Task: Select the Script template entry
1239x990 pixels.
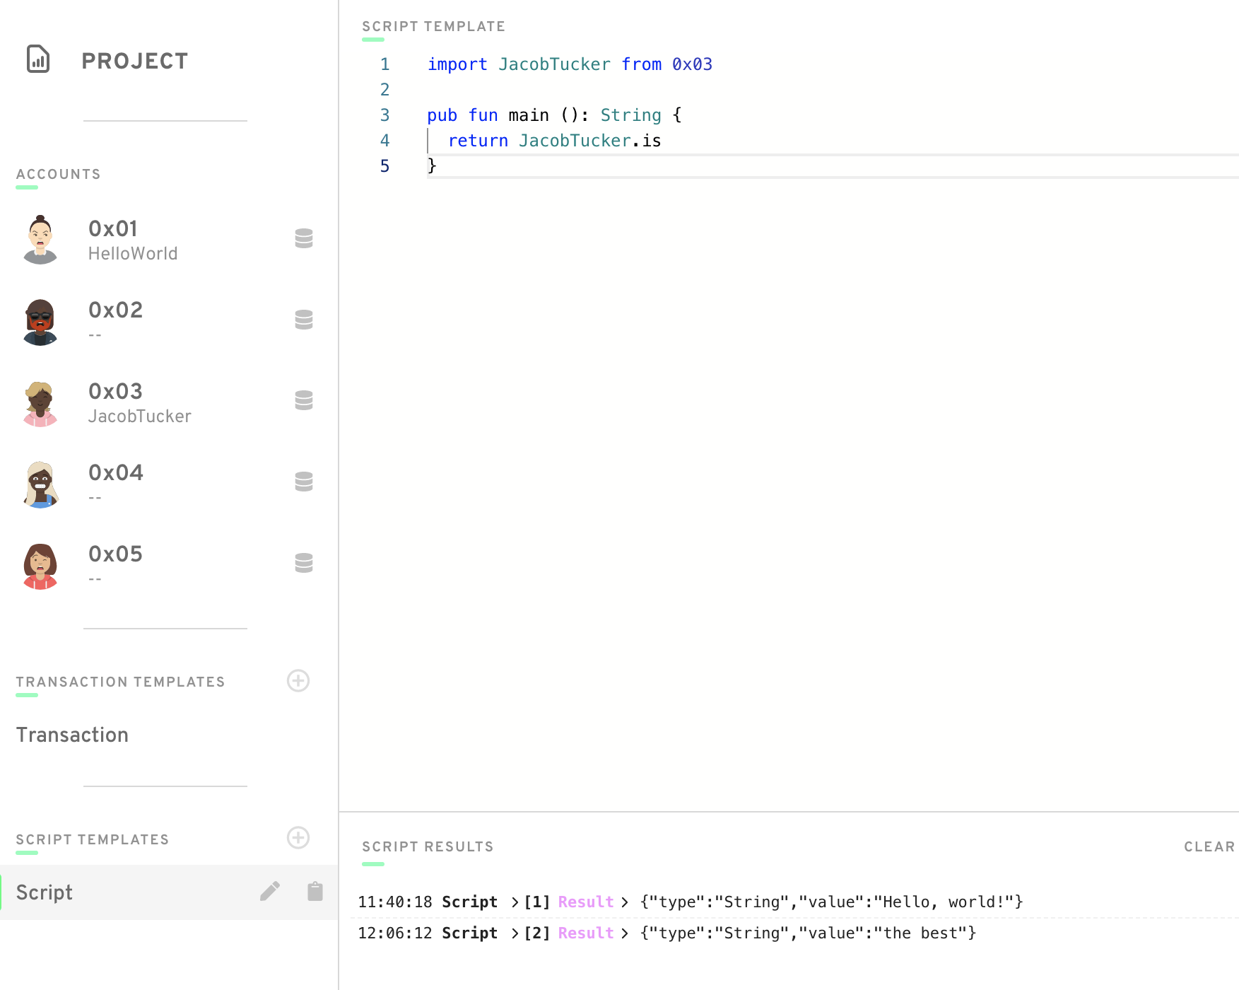Action: [169, 892]
